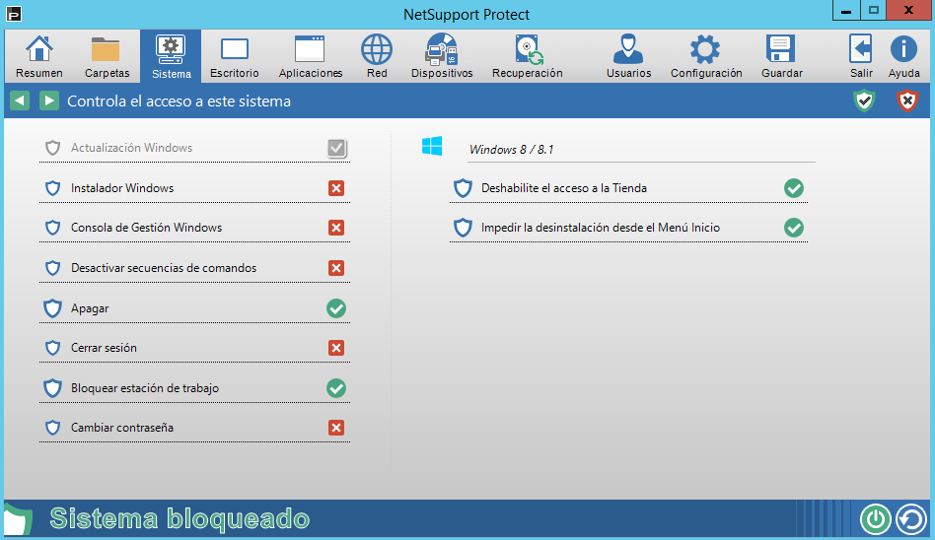This screenshot has height=540, width=935.
Task: Click green shield enable-all icon
Action: (864, 101)
